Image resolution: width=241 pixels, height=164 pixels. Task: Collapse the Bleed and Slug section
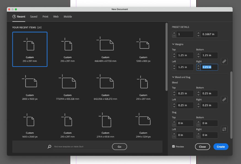173,77
